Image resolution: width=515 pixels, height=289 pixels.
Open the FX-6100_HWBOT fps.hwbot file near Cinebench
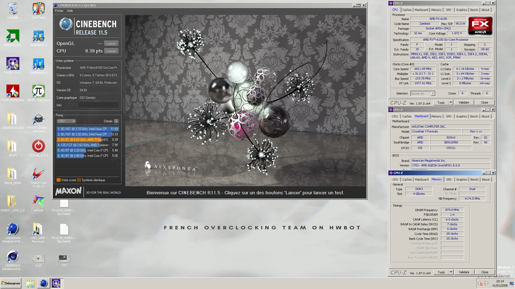coord(64,207)
